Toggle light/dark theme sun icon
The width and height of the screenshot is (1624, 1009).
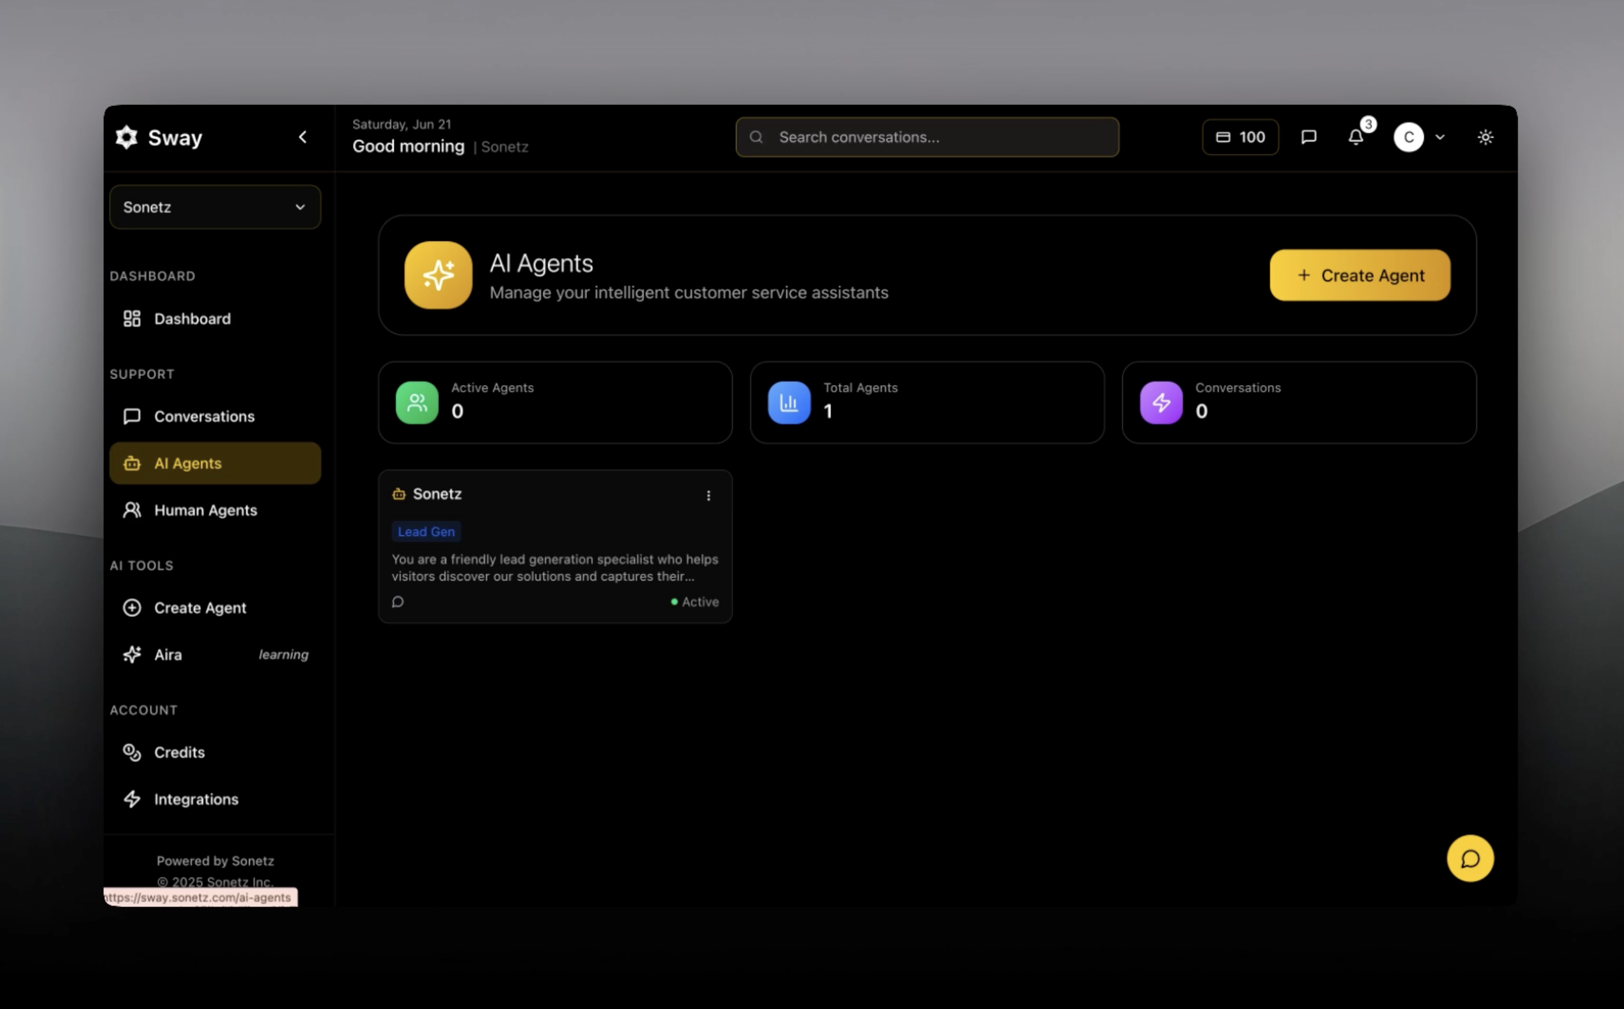coord(1485,138)
